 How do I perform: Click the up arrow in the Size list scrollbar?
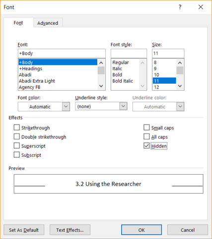point(180,63)
